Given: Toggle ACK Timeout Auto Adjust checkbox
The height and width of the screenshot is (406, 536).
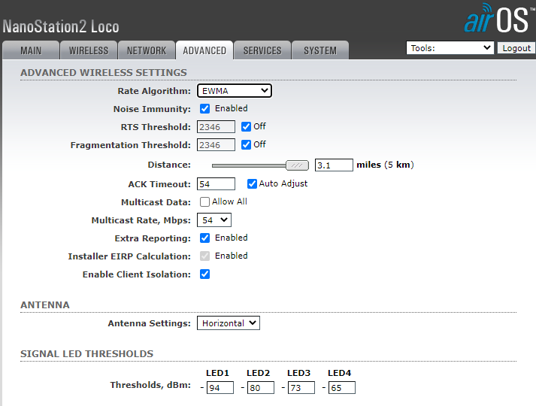Looking at the screenshot, I should pos(252,184).
